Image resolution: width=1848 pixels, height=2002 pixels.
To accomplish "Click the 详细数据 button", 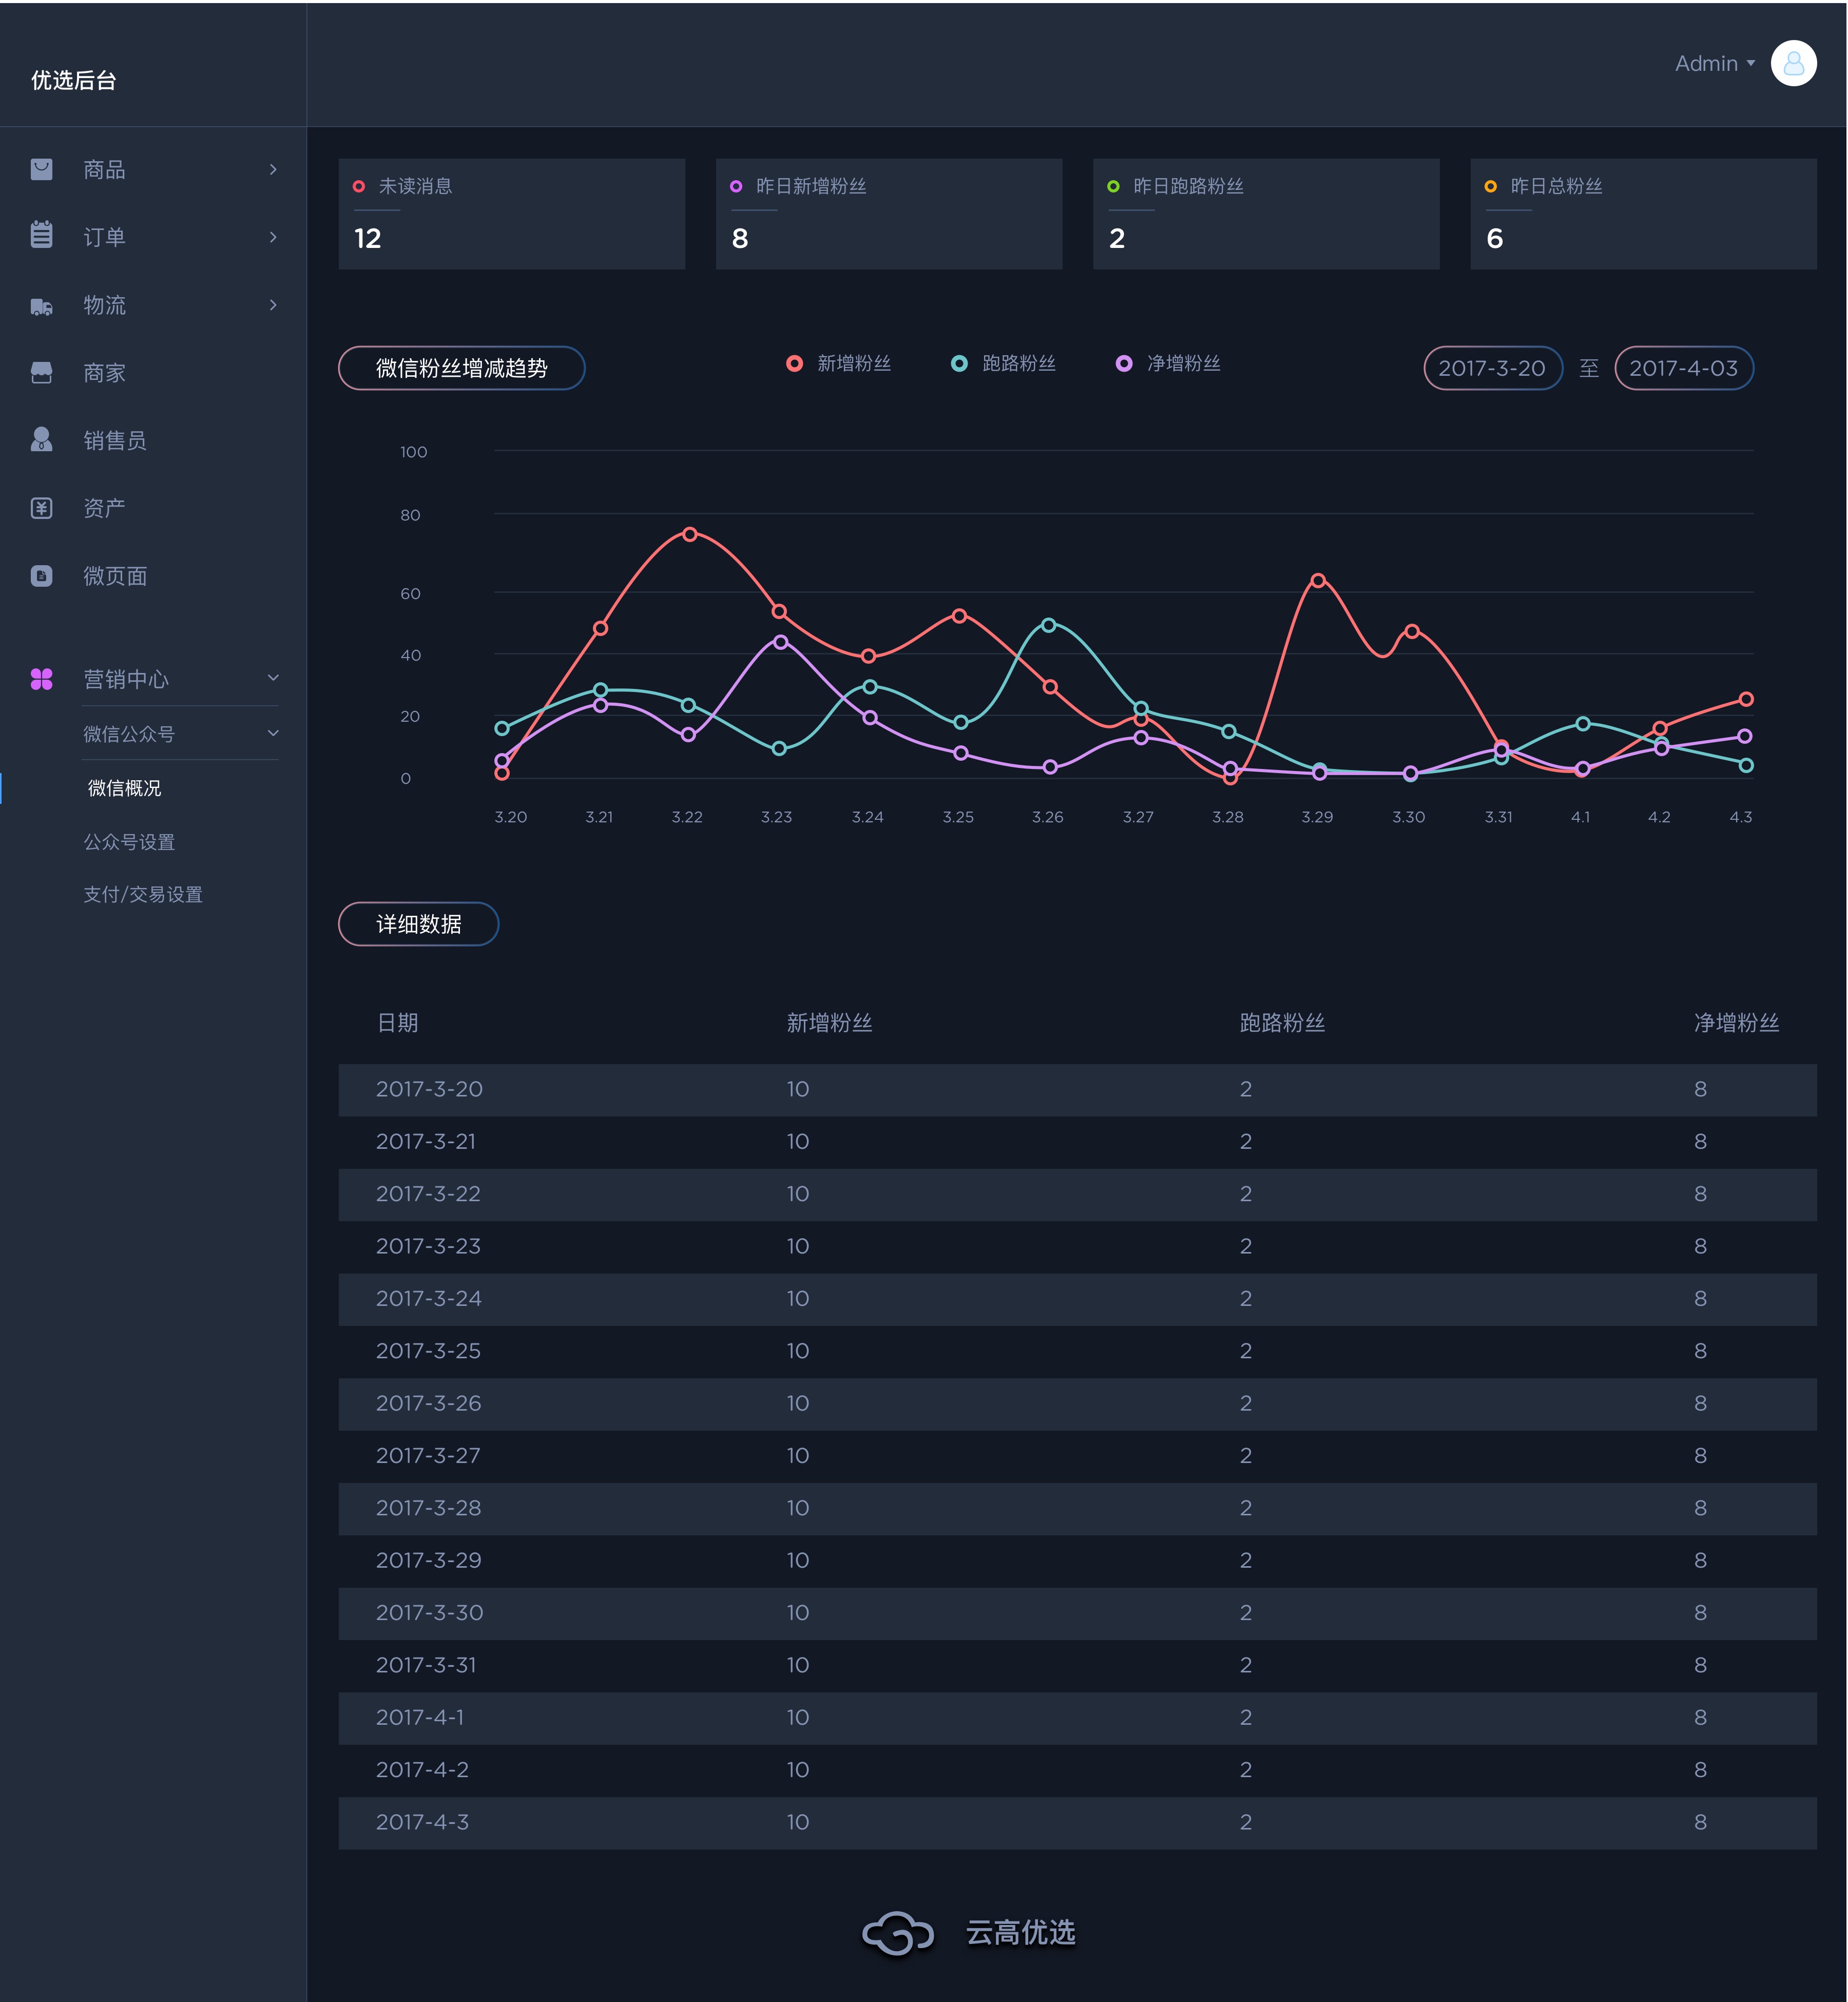I will pos(418,924).
